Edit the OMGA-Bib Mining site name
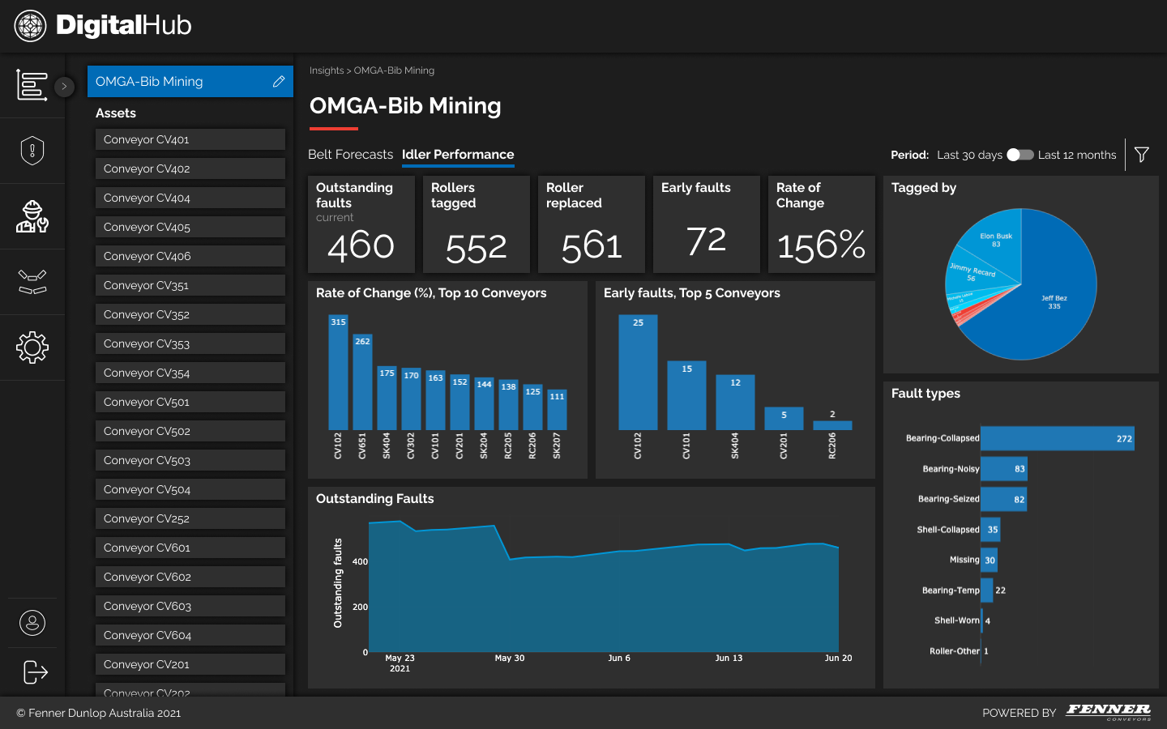The image size is (1167, 729). pos(279,82)
